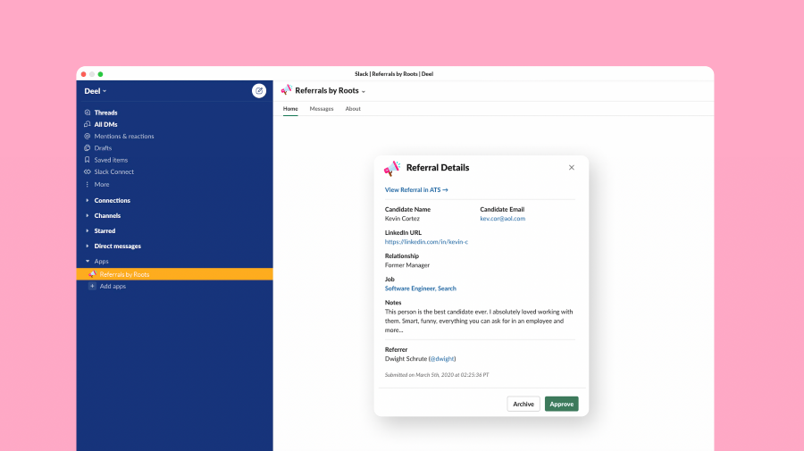Viewport: 804px width, 451px height.
Task: Switch to the Messages tab
Action: coord(322,109)
